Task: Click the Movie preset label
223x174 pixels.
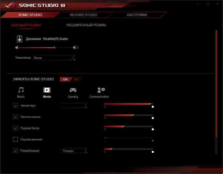Action: coord(47,97)
